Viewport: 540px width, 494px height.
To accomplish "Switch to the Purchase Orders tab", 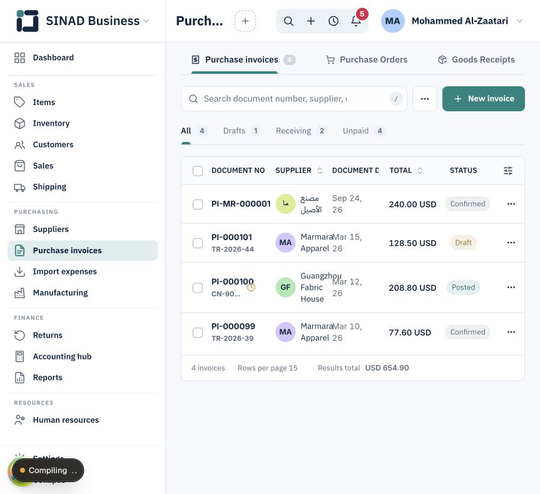I will coord(367,59).
